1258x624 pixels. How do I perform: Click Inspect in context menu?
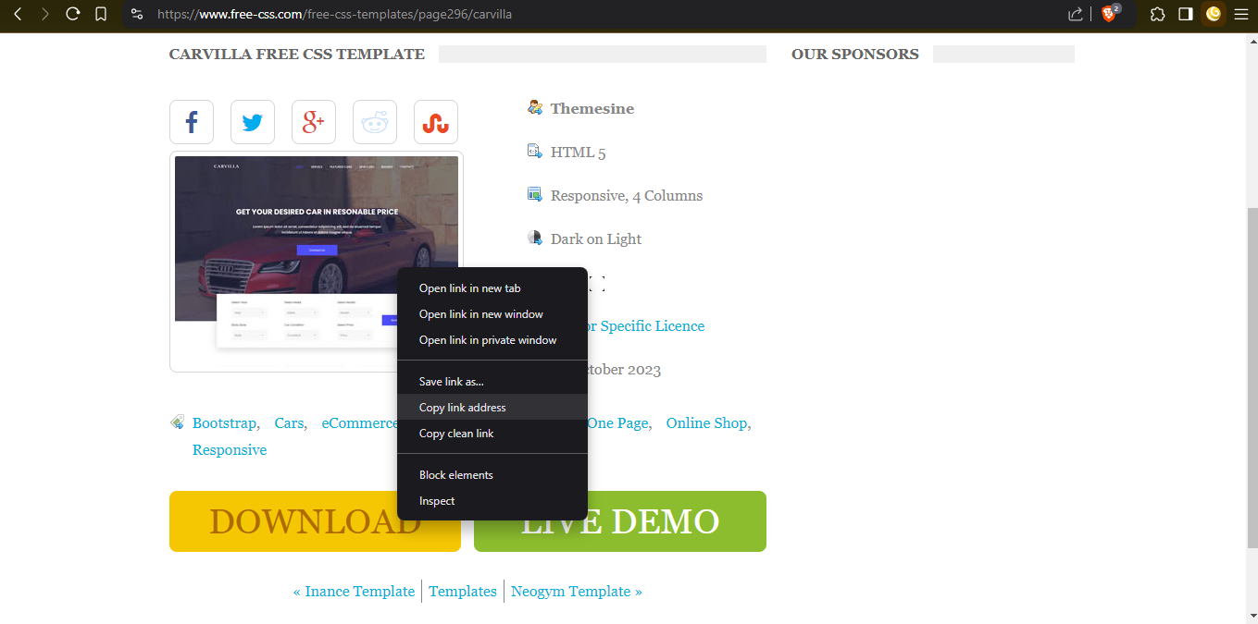437,501
